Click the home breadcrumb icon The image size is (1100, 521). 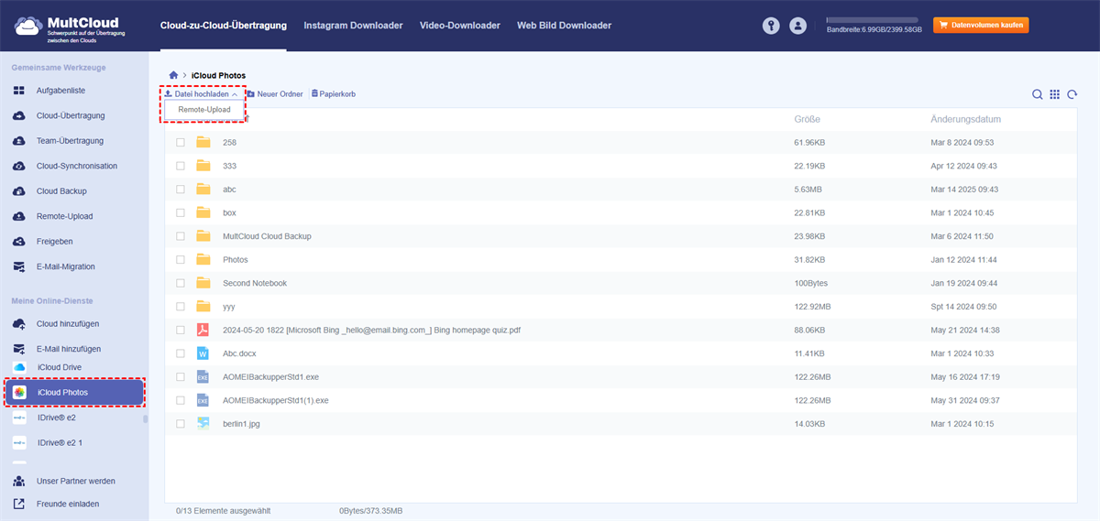point(173,75)
